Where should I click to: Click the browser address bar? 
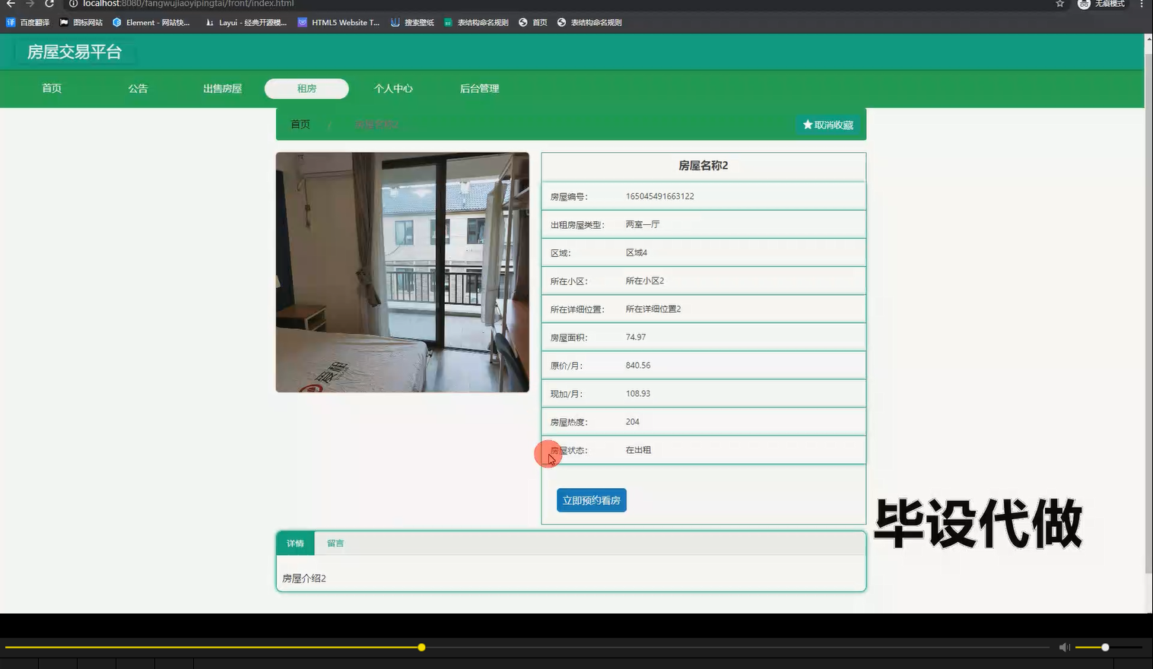coord(228,4)
